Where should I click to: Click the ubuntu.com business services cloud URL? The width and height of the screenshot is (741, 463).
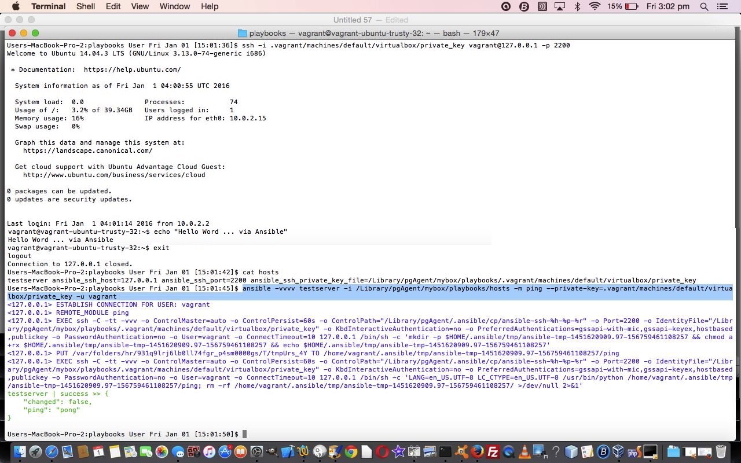coord(114,175)
